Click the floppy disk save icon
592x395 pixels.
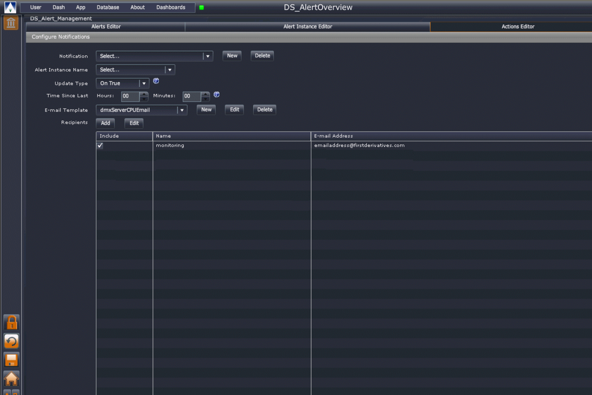click(x=11, y=360)
